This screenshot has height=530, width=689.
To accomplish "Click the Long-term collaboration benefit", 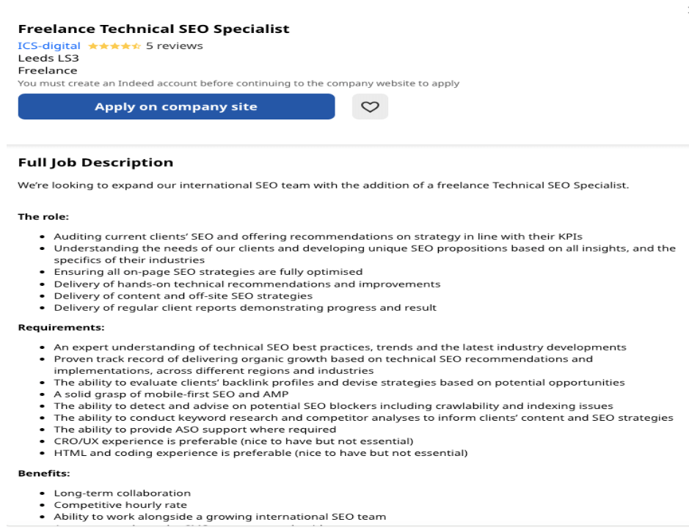I will (122, 493).
